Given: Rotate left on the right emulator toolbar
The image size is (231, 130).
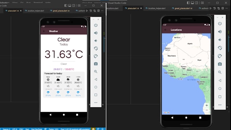Looking at the screenshot, I should point(220,48).
